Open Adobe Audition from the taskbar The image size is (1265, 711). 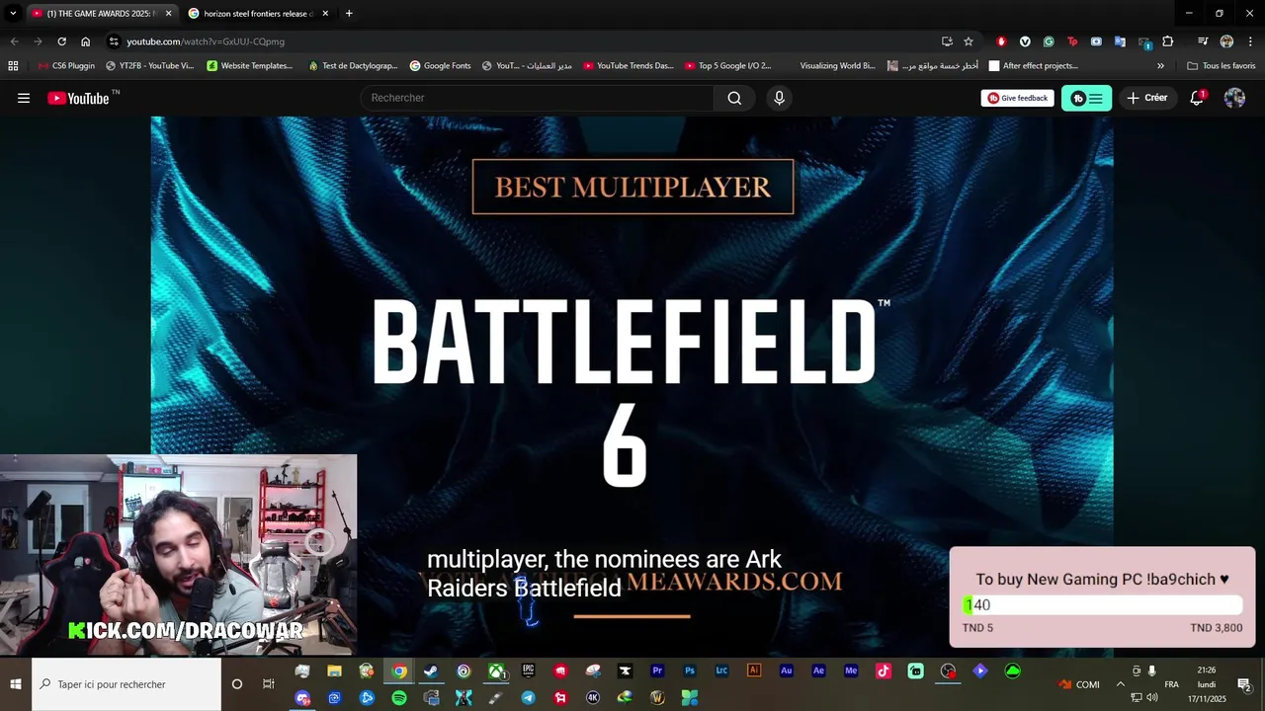pyautogui.click(x=787, y=671)
